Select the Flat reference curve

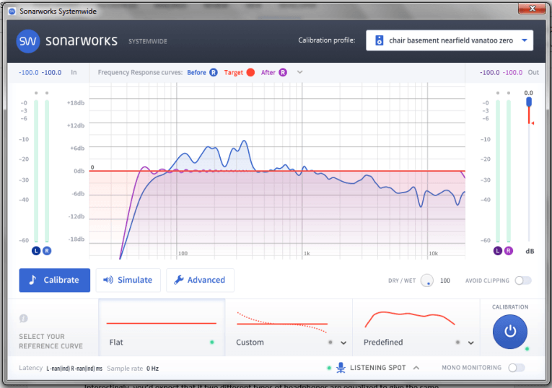pos(162,327)
